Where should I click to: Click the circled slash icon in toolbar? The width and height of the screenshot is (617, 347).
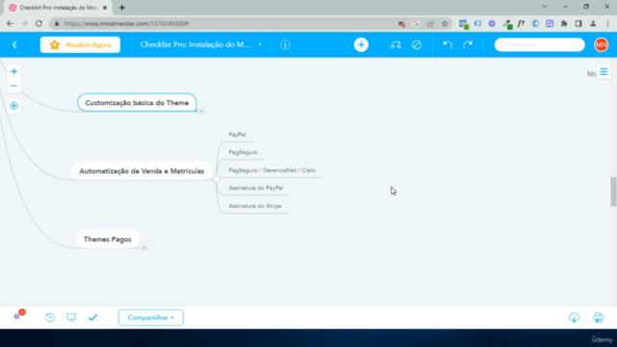[416, 45]
